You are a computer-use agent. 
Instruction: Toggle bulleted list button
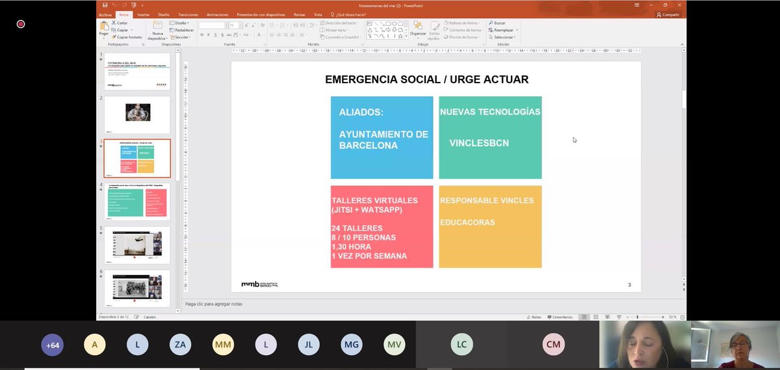click(x=272, y=25)
